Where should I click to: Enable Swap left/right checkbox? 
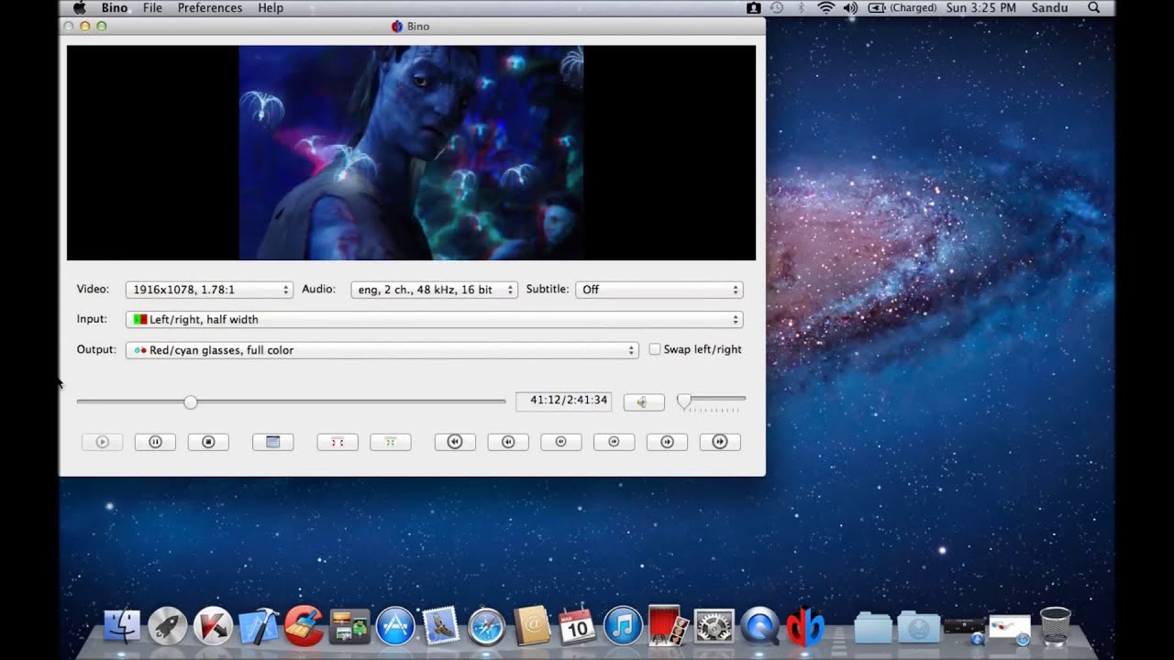[x=655, y=349]
